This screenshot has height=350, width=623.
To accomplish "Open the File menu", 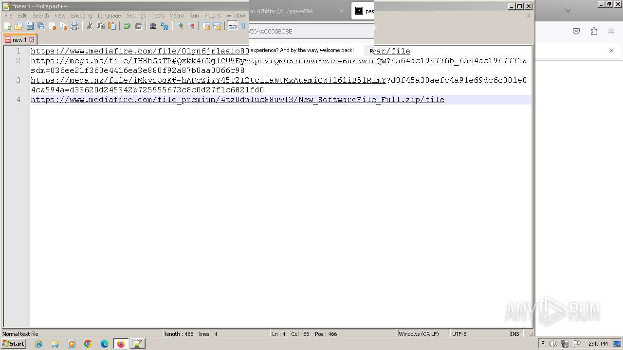I will (8, 16).
